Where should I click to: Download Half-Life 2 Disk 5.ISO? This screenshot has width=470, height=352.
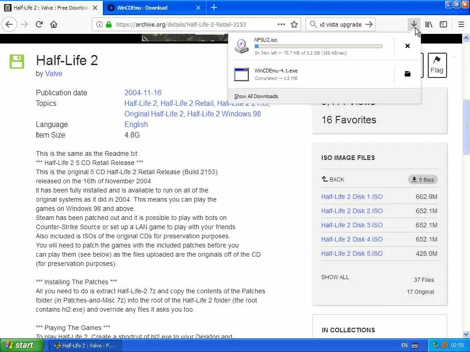[x=352, y=253]
